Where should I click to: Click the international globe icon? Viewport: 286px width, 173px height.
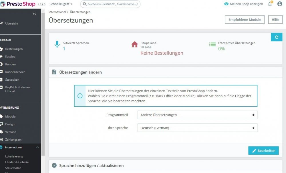[x=1, y=147]
